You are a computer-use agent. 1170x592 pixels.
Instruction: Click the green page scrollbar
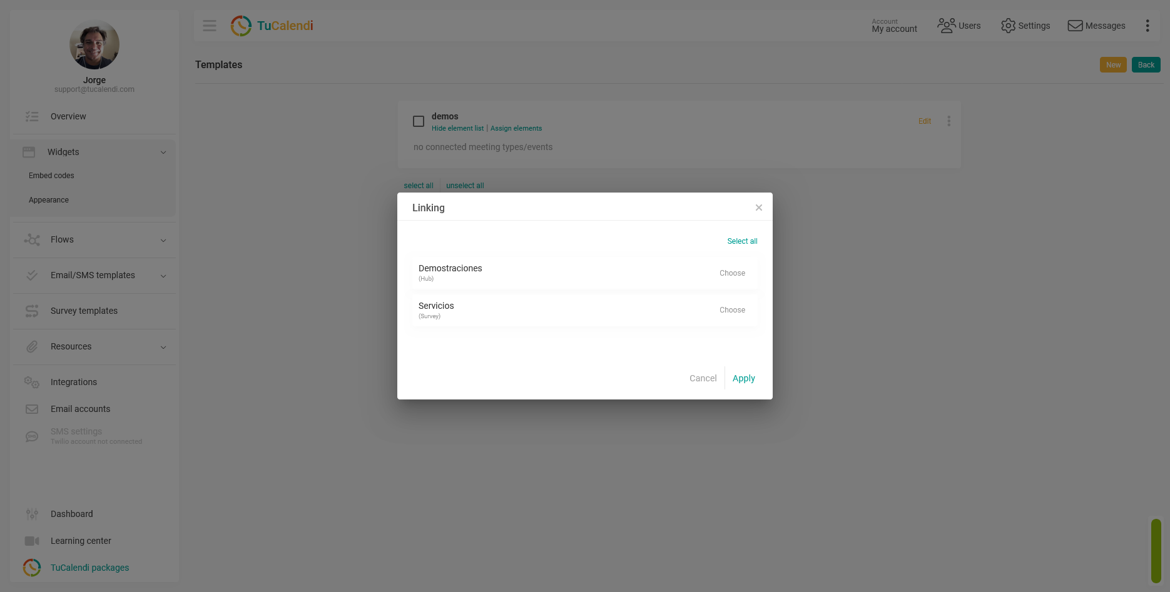coord(1156,551)
